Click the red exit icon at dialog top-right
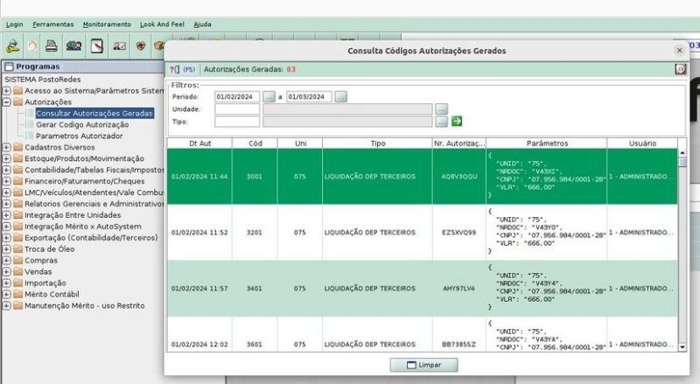Viewport: 700px width, 384px height. coord(681,69)
